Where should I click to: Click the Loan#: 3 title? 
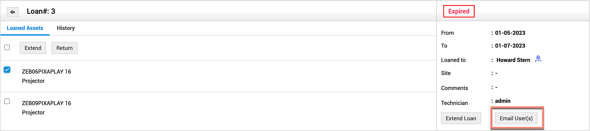tap(41, 11)
